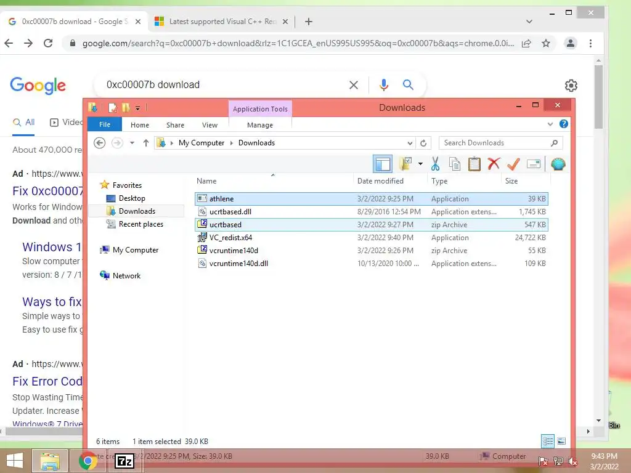Switch to Details view in status bar
This screenshot has width=631, height=473.
548,441
